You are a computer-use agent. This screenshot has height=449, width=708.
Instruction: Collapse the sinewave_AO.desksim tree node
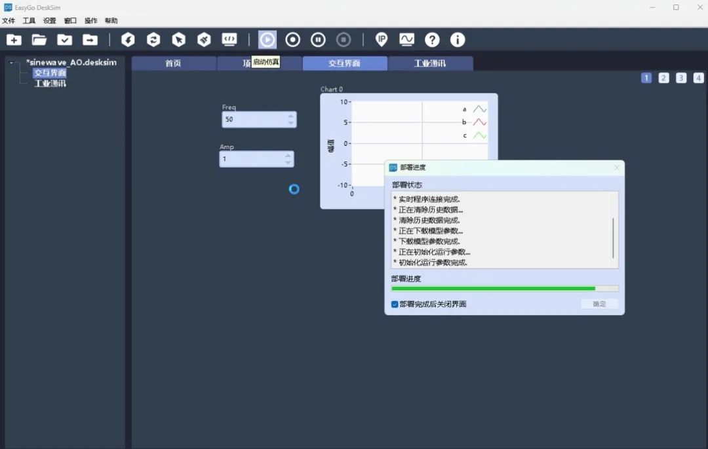point(12,63)
